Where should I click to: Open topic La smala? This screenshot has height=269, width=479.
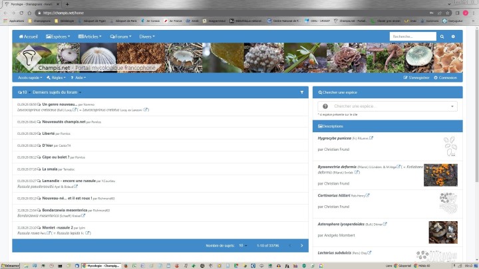click(50, 169)
